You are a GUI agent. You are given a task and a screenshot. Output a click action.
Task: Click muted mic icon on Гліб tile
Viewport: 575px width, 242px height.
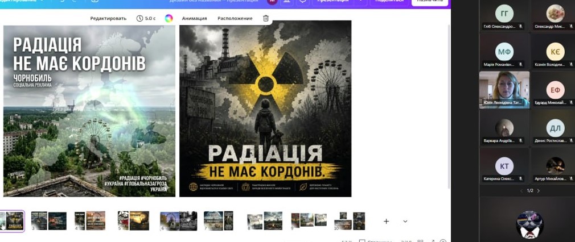(520, 26)
